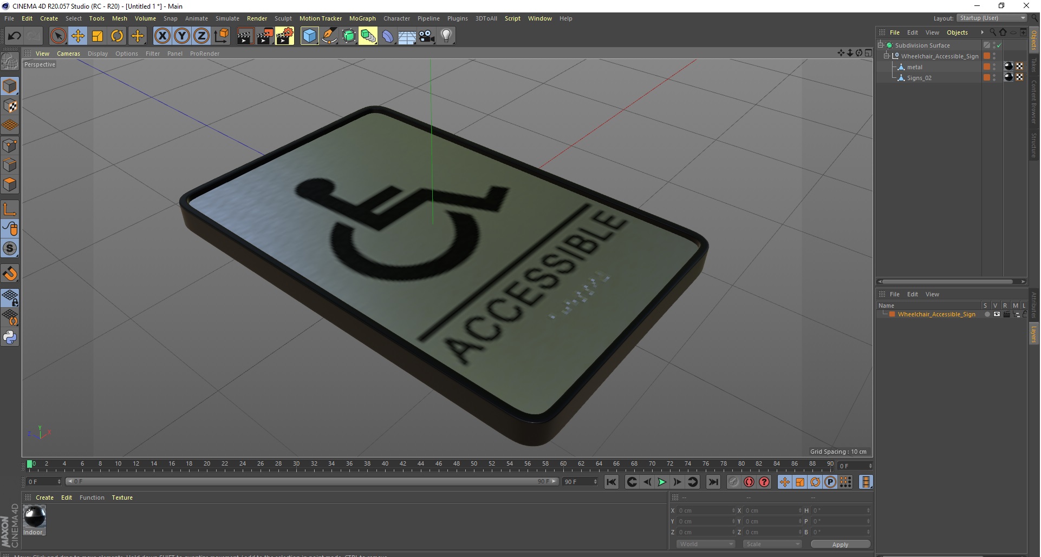
Task: Click Make Editable icon in left toolbar
Action: pos(10,62)
